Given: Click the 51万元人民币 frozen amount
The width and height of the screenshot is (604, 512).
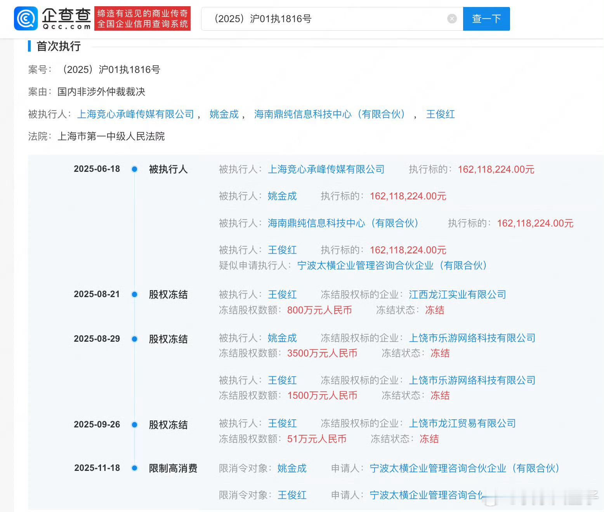Looking at the screenshot, I should [x=317, y=439].
